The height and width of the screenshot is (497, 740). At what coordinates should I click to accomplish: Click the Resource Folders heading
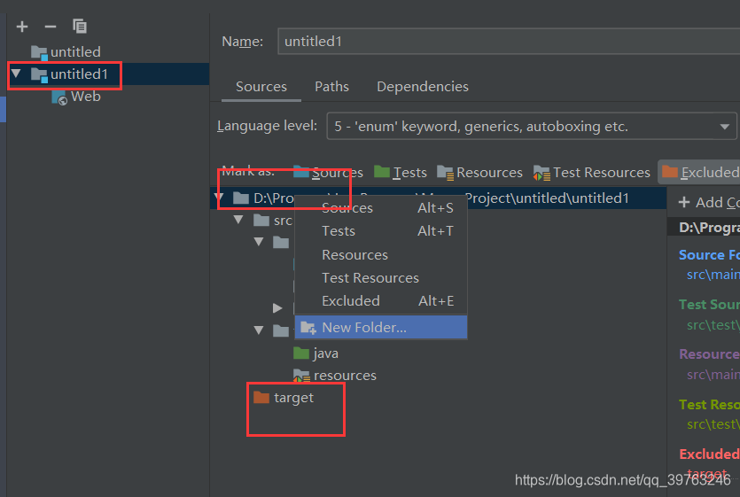(709, 354)
